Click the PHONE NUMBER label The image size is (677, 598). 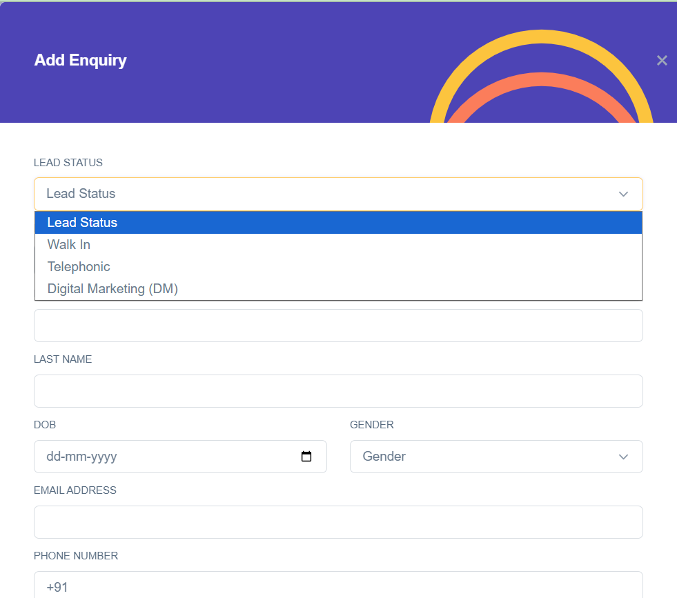point(76,556)
